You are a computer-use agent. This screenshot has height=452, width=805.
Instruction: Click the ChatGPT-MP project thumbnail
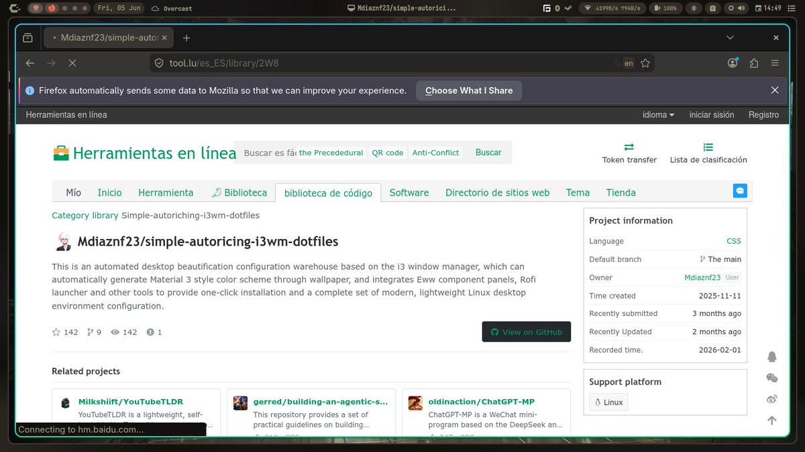415,403
